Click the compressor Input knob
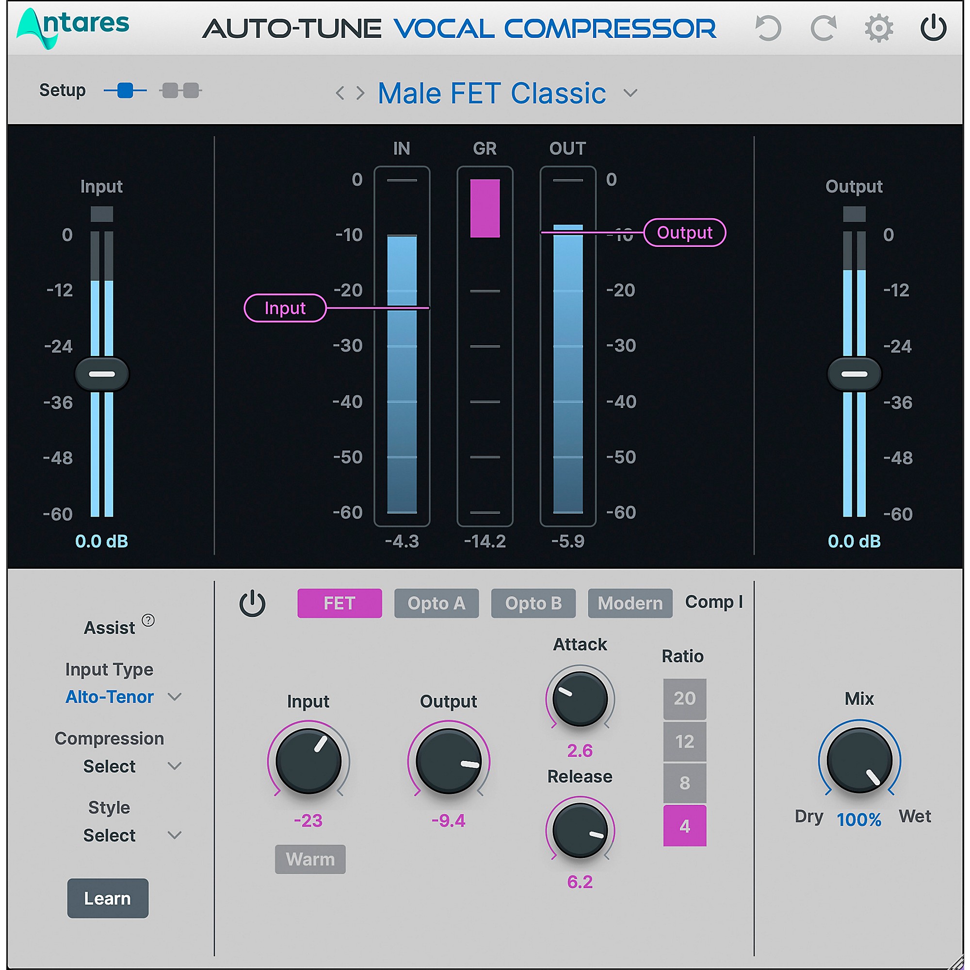Screen dimensions: 970x970 coord(308,760)
